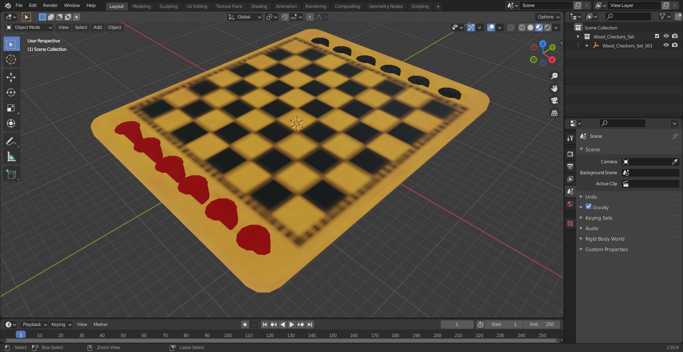Disable Wood_Checkers_Set_001 in renders via camera icon
683x352 pixels.
[x=675, y=45]
